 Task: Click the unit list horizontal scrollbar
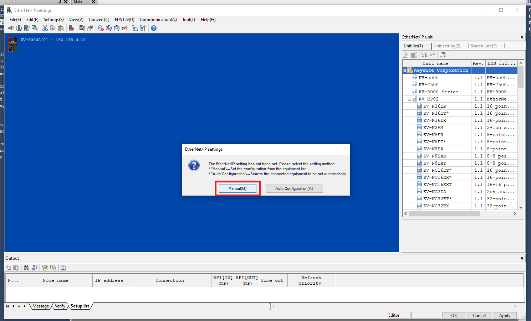[x=444, y=213]
